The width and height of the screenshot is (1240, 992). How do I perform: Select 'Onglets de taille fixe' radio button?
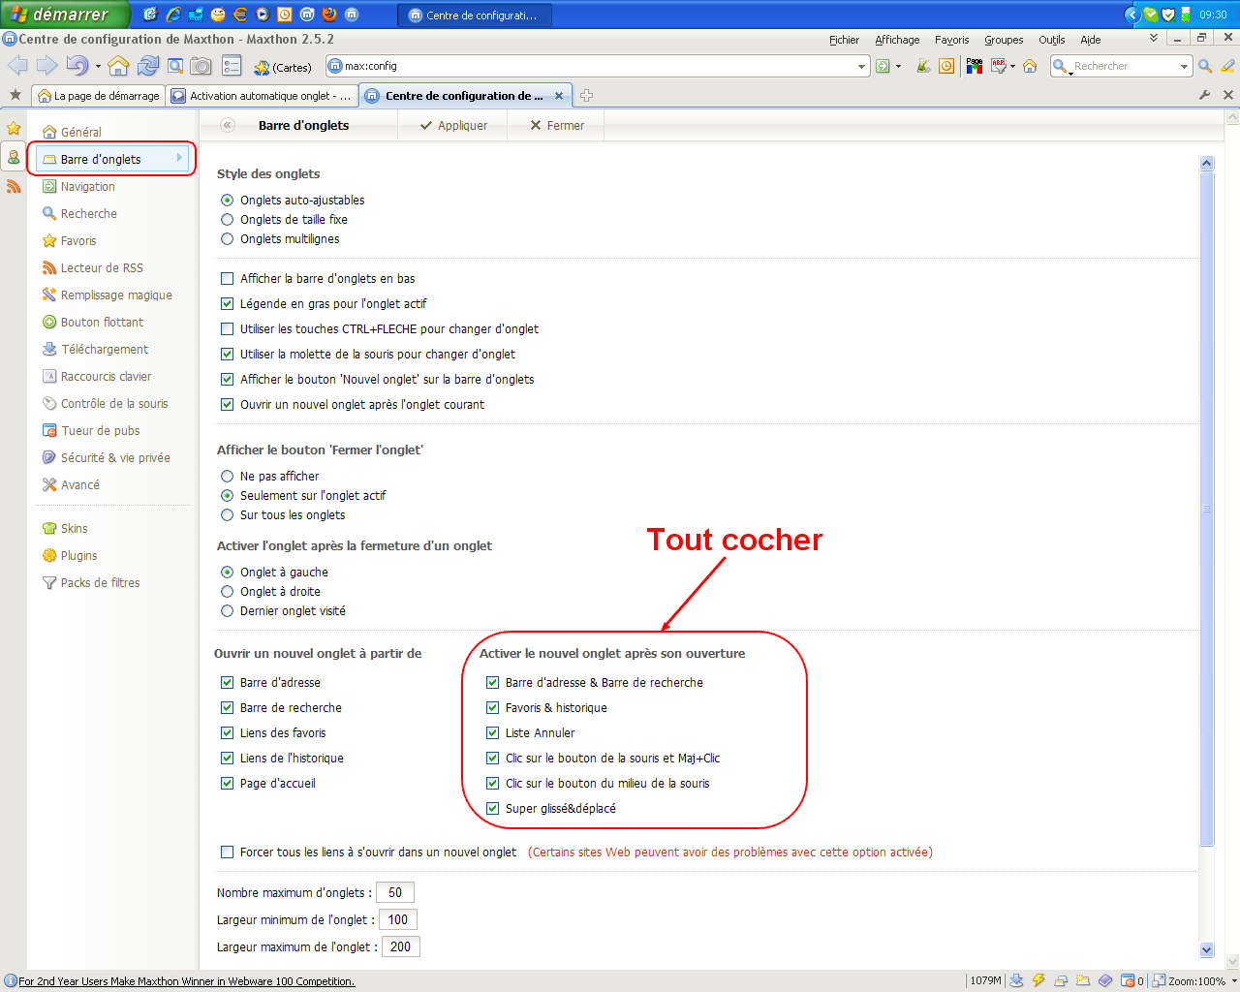(x=227, y=219)
